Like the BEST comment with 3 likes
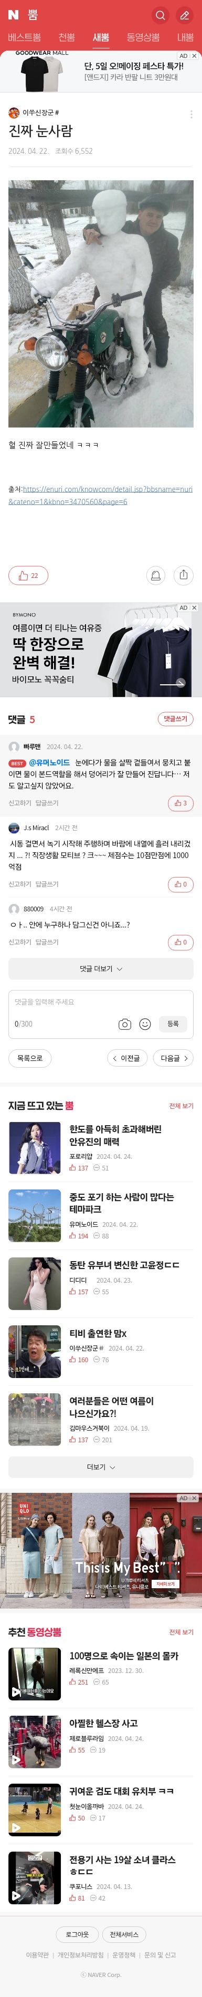Image resolution: width=202 pixels, height=1997 pixels. 180,803
